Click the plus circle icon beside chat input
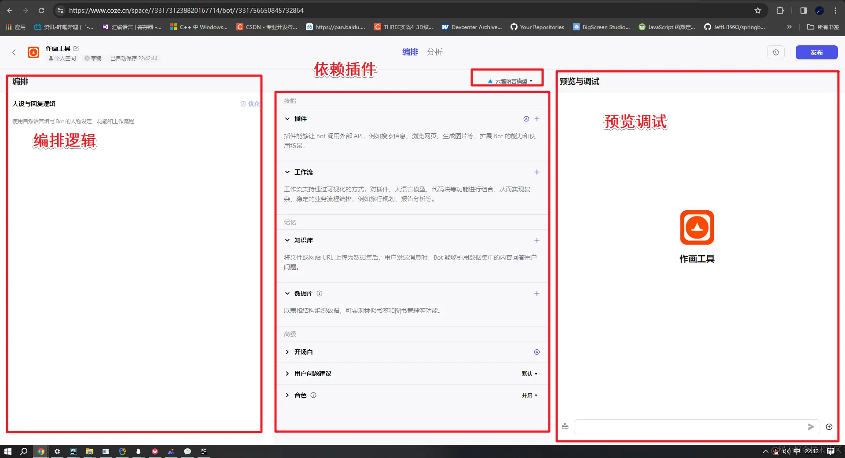The width and height of the screenshot is (845, 458). coord(829,427)
